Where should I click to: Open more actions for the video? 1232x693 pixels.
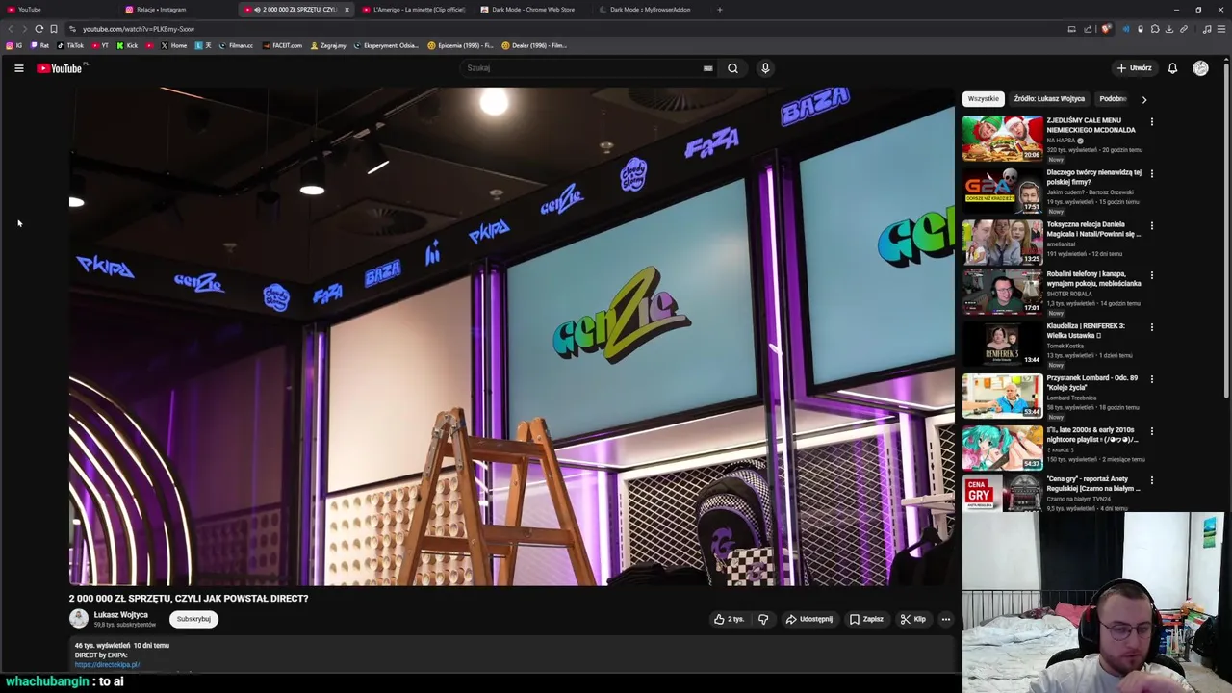click(x=946, y=619)
